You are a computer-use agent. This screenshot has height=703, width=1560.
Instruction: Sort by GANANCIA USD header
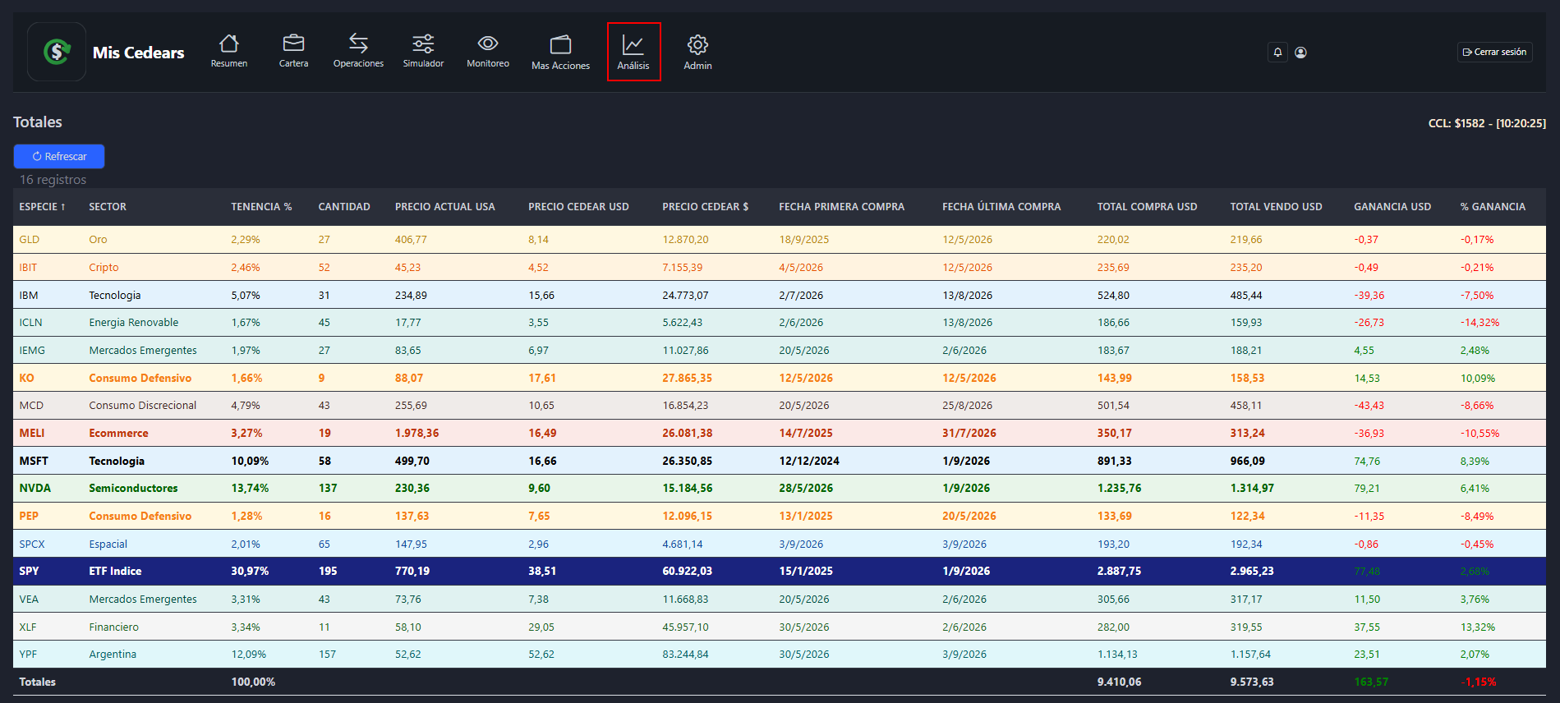pyautogui.click(x=1392, y=207)
